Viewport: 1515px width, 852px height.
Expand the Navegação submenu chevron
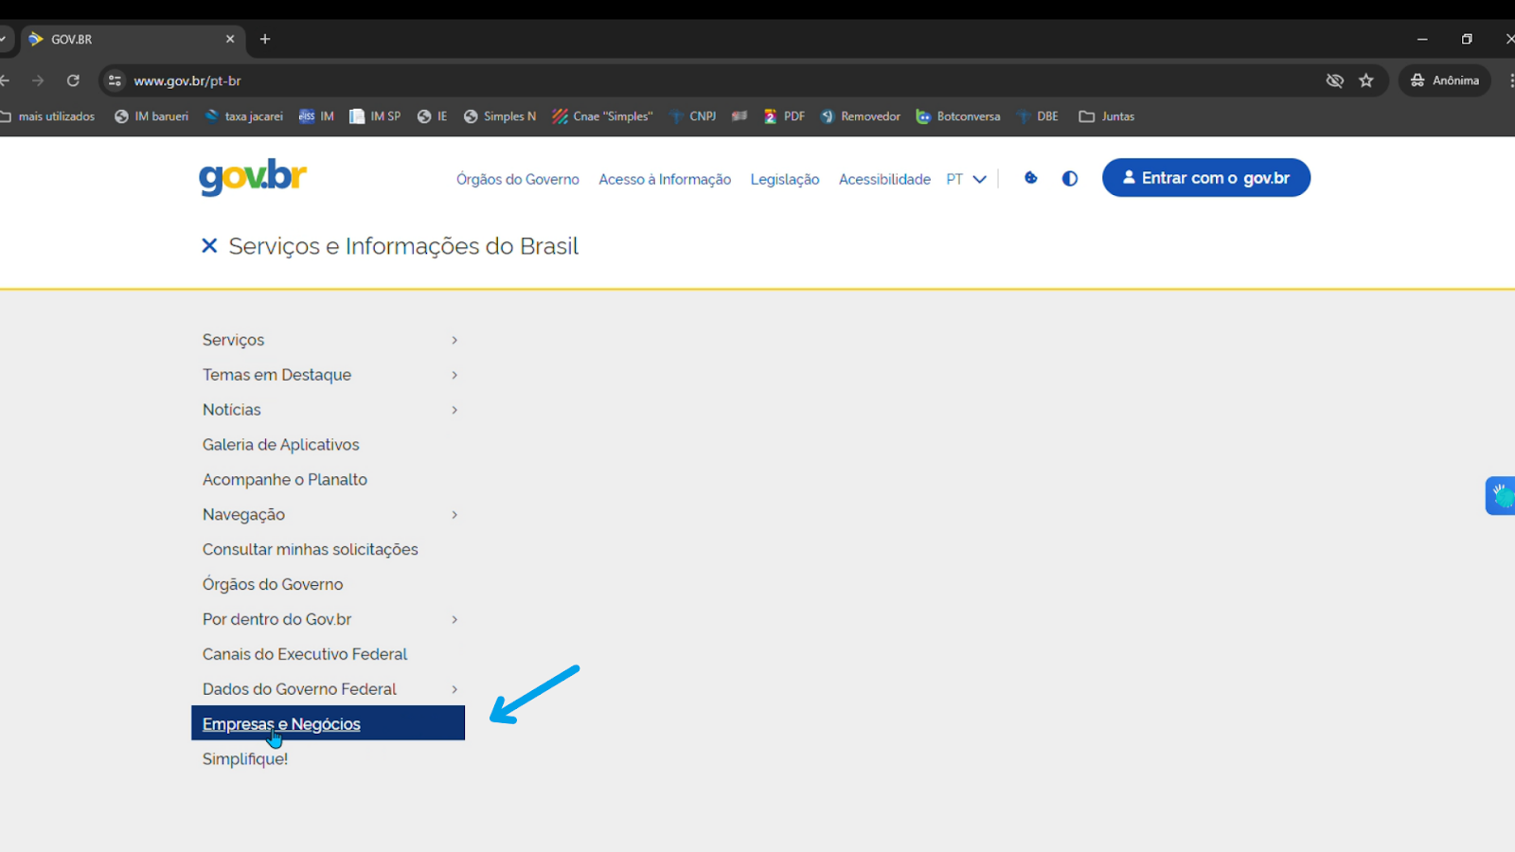click(x=454, y=515)
